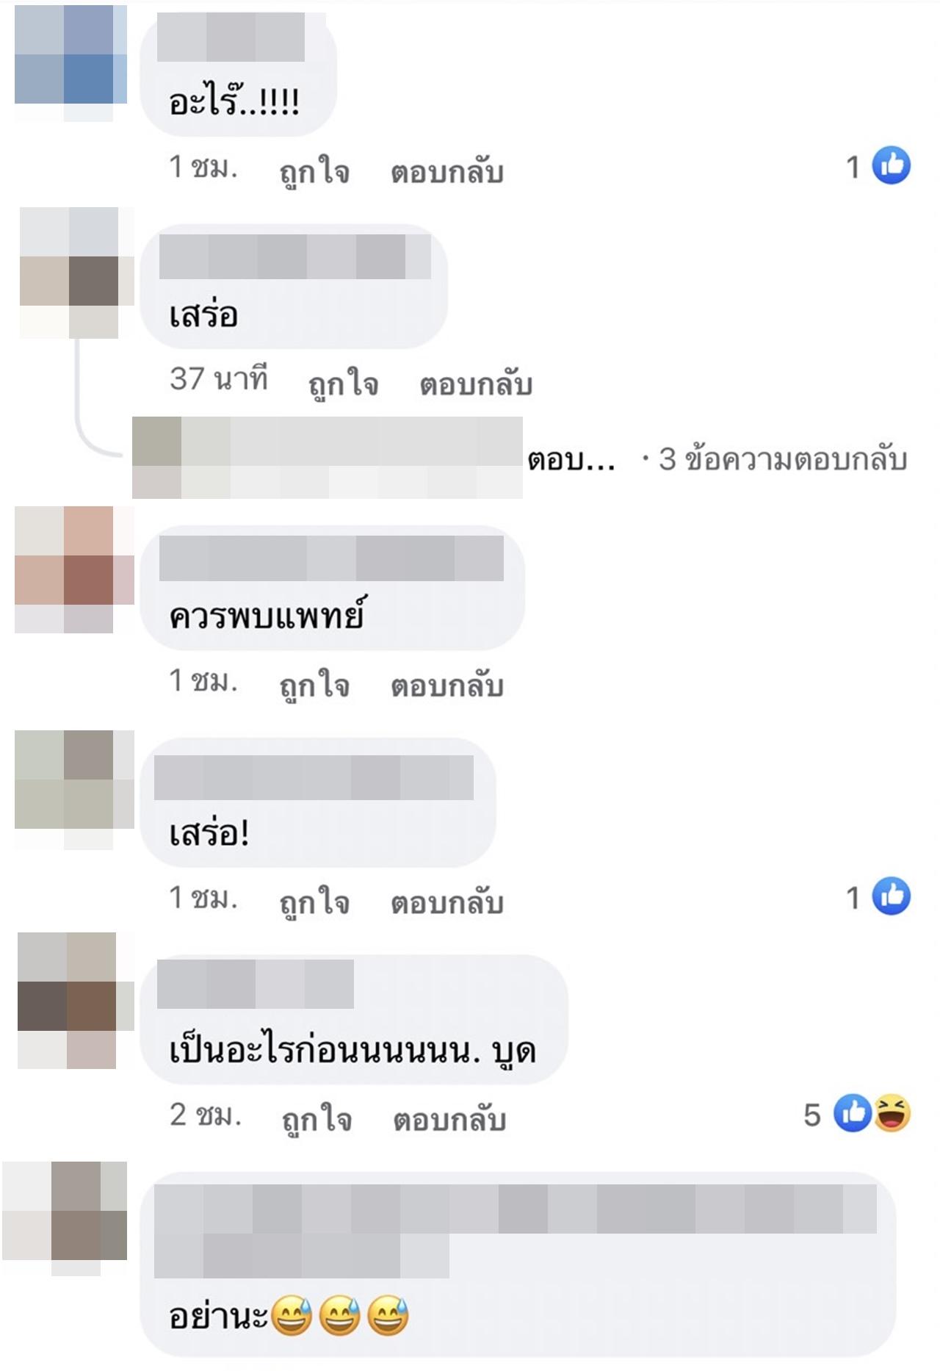The height and width of the screenshot is (1371, 940).
Task: Open the profile picture beside the "ควรพบแพทย์" comment
Action: 73,569
